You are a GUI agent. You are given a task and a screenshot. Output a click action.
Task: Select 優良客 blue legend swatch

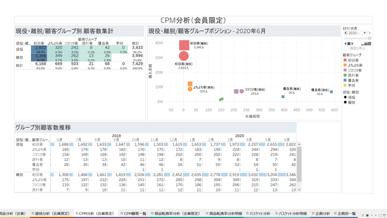pyautogui.click(x=345, y=80)
